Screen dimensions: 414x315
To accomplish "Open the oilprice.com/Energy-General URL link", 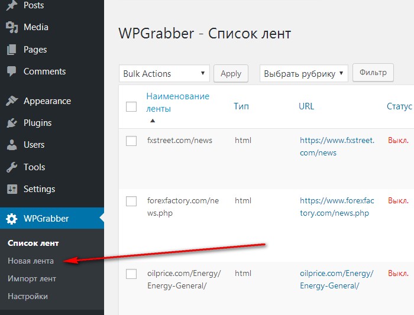I will (337, 280).
